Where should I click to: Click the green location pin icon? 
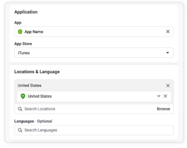[x=23, y=96]
